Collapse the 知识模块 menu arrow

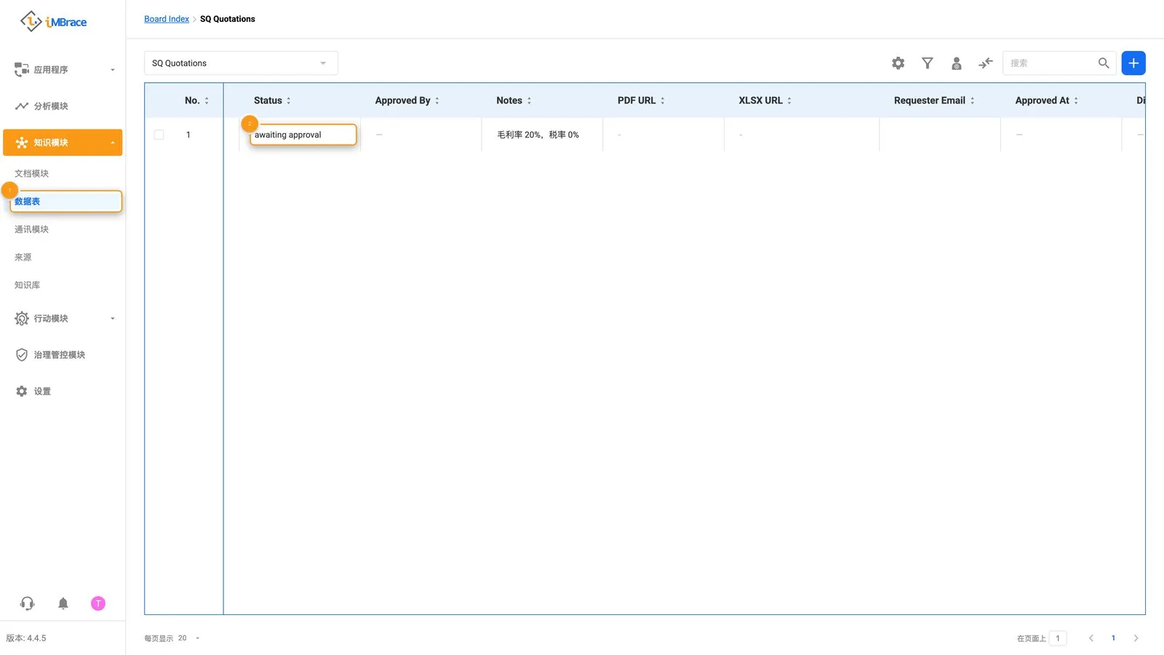pos(113,143)
